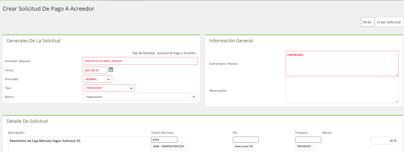The width and height of the screenshot is (404, 152).
Task: Click the Acreedor_Request selection field
Action: (x=140, y=61)
